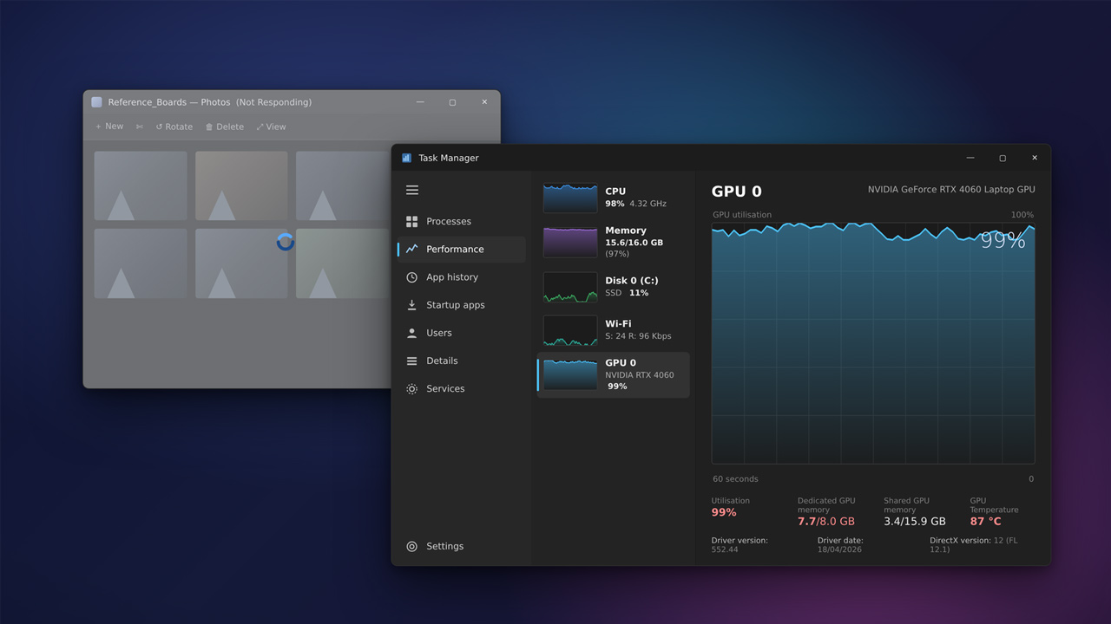The image size is (1111, 624).
Task: Click bottom-row first thumbnail in Photos window
Action: click(x=141, y=263)
